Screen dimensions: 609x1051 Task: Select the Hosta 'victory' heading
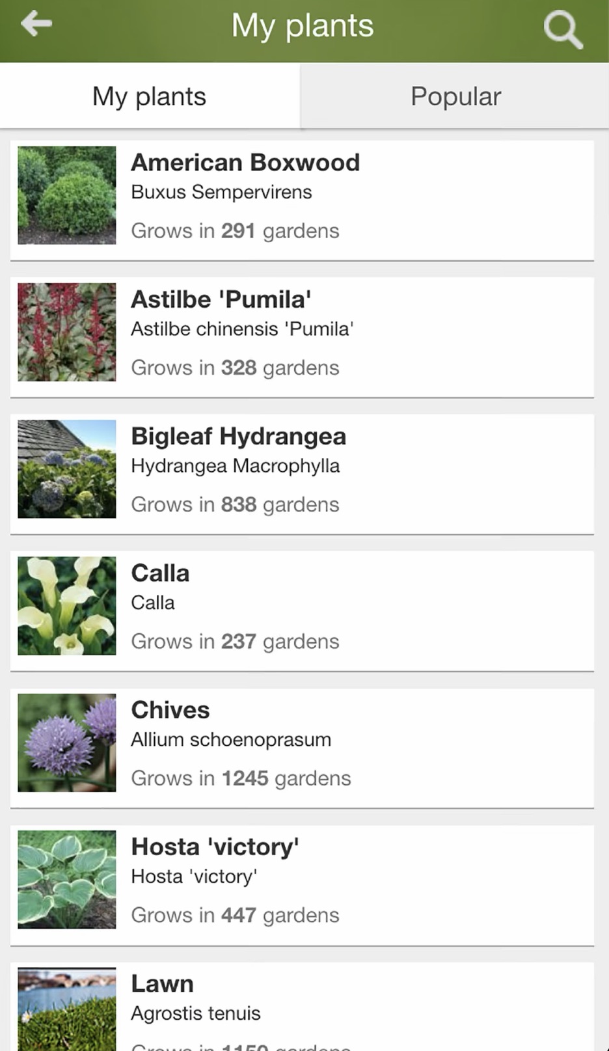[x=215, y=847]
